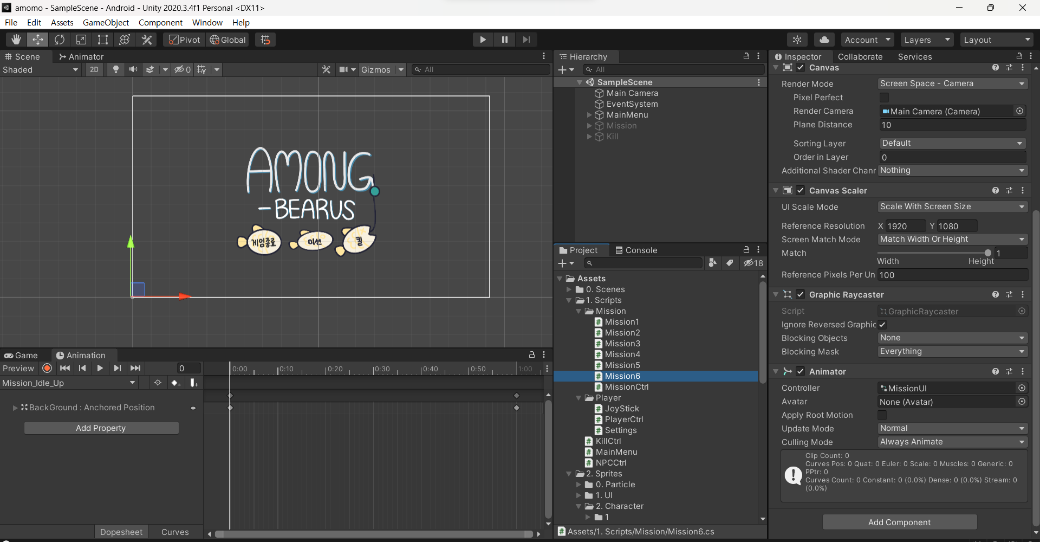This screenshot has height=542, width=1040.
Task: Open Shaded draw mode dropdown
Action: pyautogui.click(x=41, y=69)
